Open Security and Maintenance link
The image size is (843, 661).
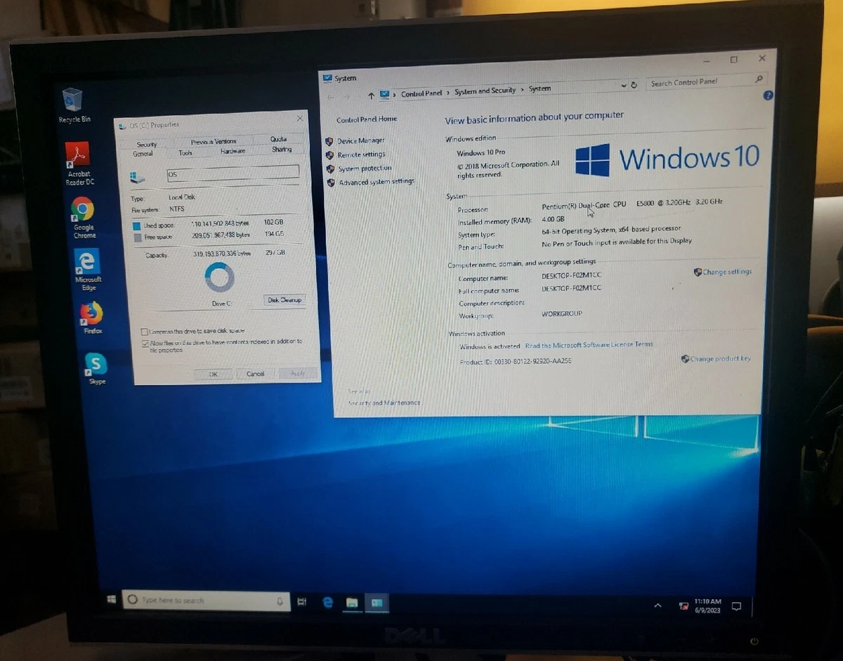(x=384, y=403)
